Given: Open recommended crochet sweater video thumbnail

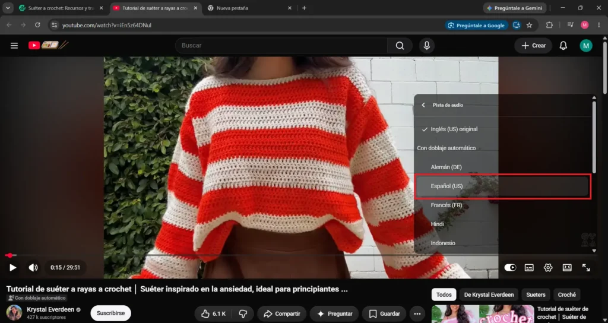Looking at the screenshot, I should point(483,314).
